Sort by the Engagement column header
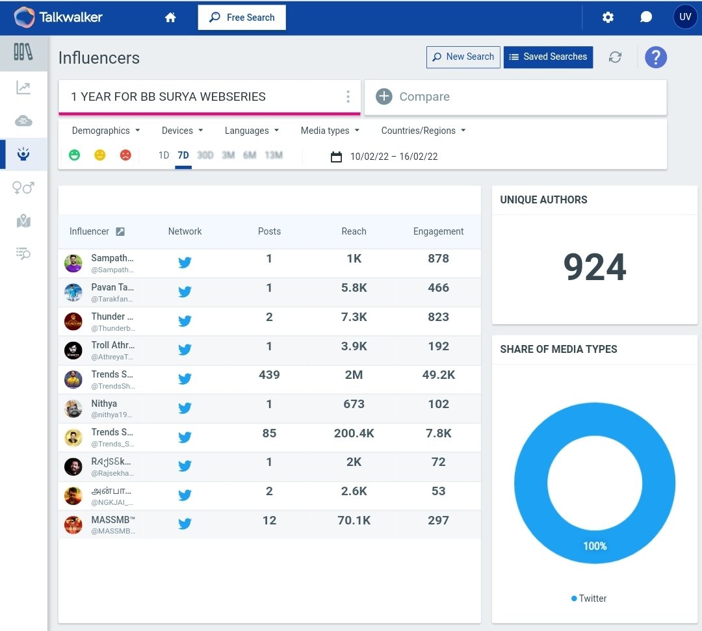Screen dimensions: 702x631 click(x=438, y=231)
